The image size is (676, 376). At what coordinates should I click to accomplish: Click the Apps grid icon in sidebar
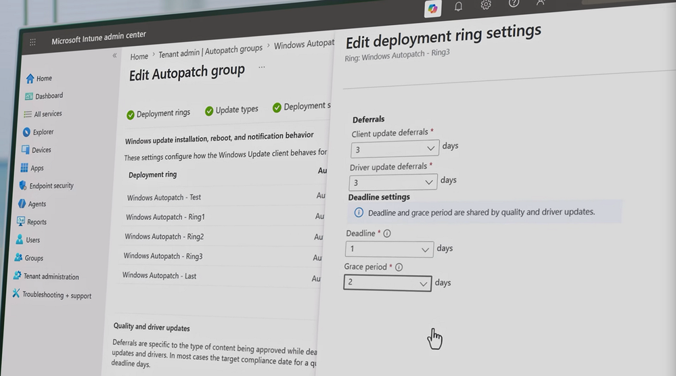(24, 168)
